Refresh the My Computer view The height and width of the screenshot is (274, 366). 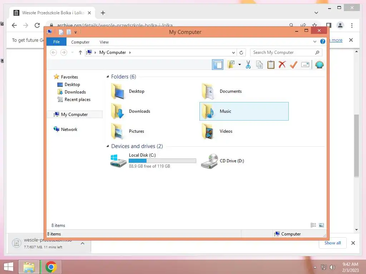pyautogui.click(x=241, y=52)
